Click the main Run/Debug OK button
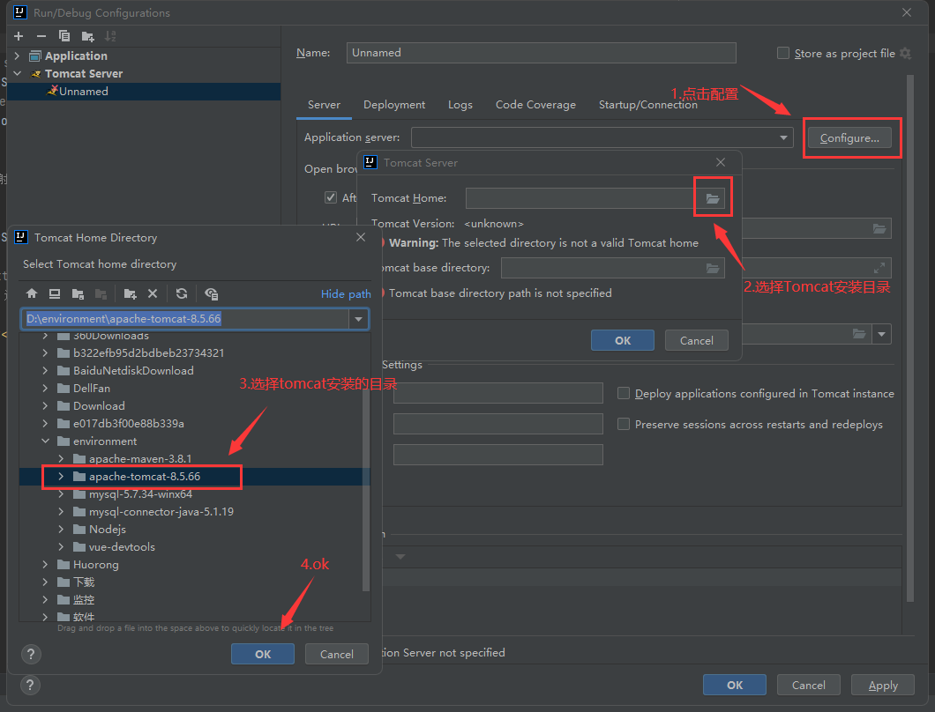The width and height of the screenshot is (935, 712). click(735, 686)
